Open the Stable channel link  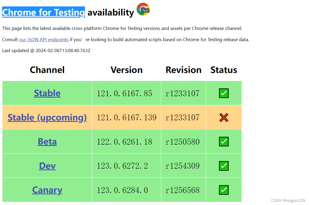(47, 93)
